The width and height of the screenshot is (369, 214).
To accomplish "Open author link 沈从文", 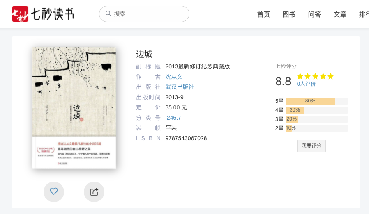I will click(174, 77).
